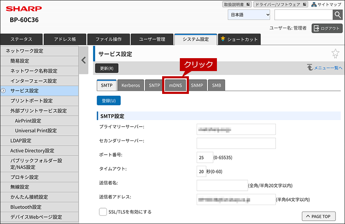345x224 pixels.
Task: Click the search magnifier icon
Action: [x=338, y=15]
